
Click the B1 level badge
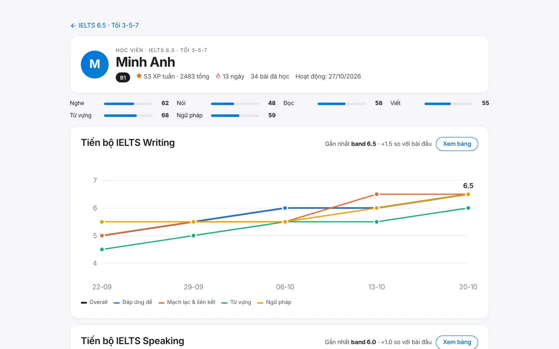123,78
